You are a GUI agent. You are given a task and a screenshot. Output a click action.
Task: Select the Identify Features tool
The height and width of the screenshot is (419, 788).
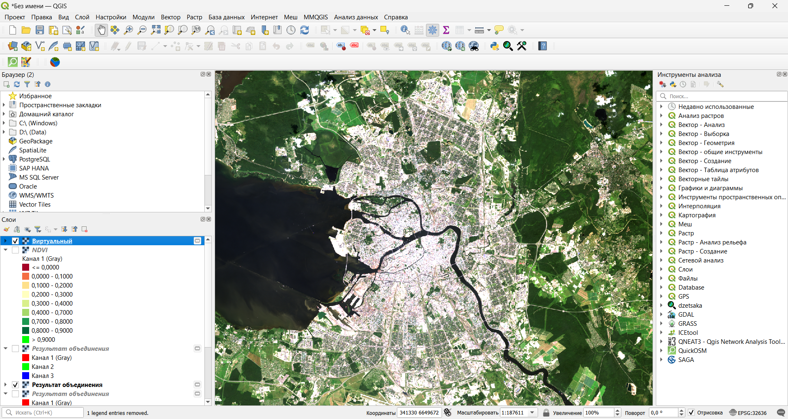click(405, 30)
